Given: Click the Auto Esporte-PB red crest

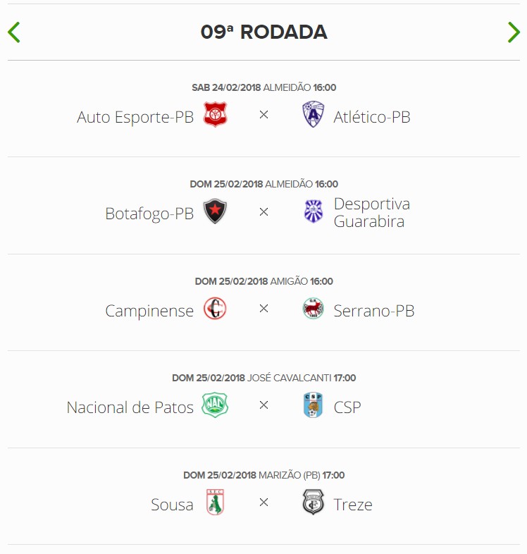Looking at the screenshot, I should coord(215,114).
